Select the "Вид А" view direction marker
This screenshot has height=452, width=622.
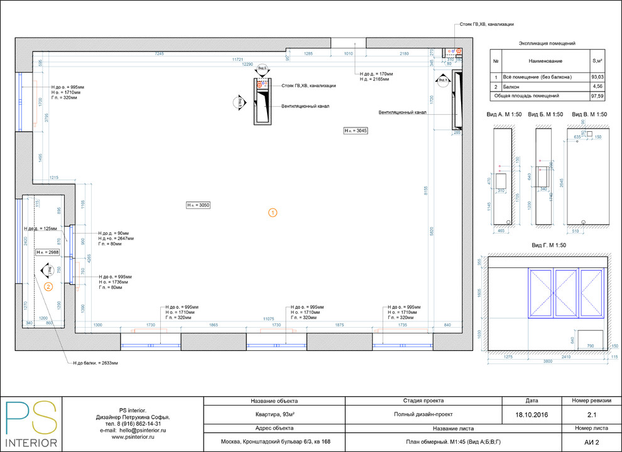click(442, 80)
